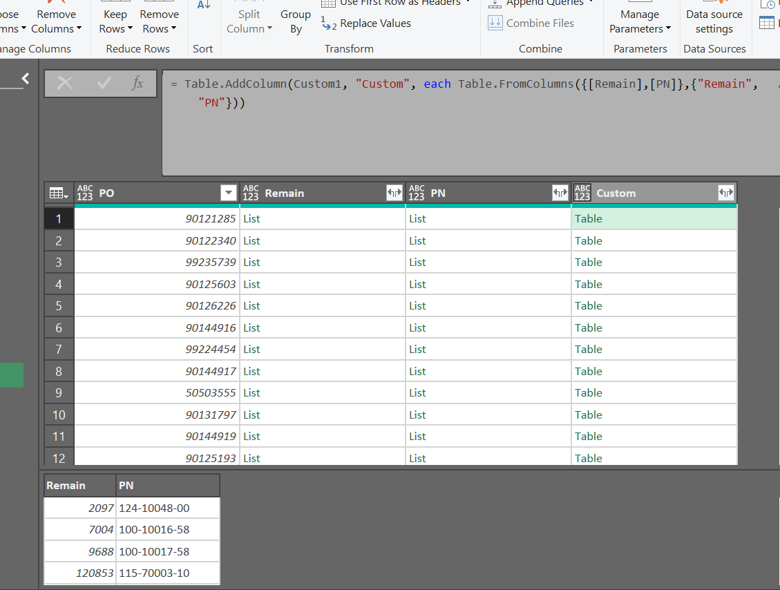Open the Replace Values tool
Image resolution: width=780 pixels, height=590 pixels.
373,23
